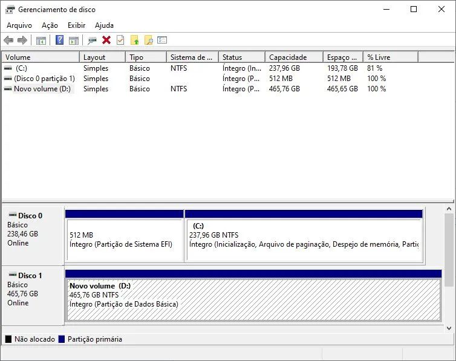456x361 pixels.
Task: Open the Ação menu
Action: coord(50,25)
